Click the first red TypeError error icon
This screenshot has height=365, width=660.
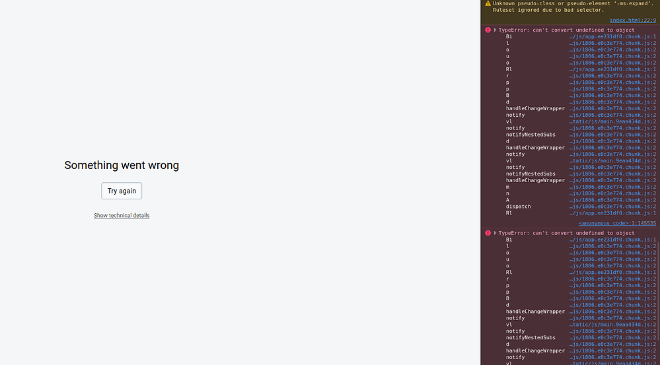click(x=488, y=30)
